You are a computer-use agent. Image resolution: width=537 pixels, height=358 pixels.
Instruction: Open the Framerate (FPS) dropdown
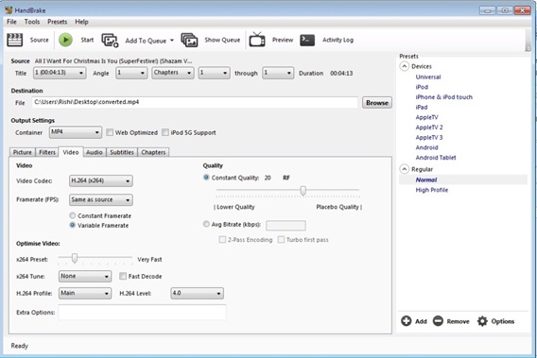[101, 200]
